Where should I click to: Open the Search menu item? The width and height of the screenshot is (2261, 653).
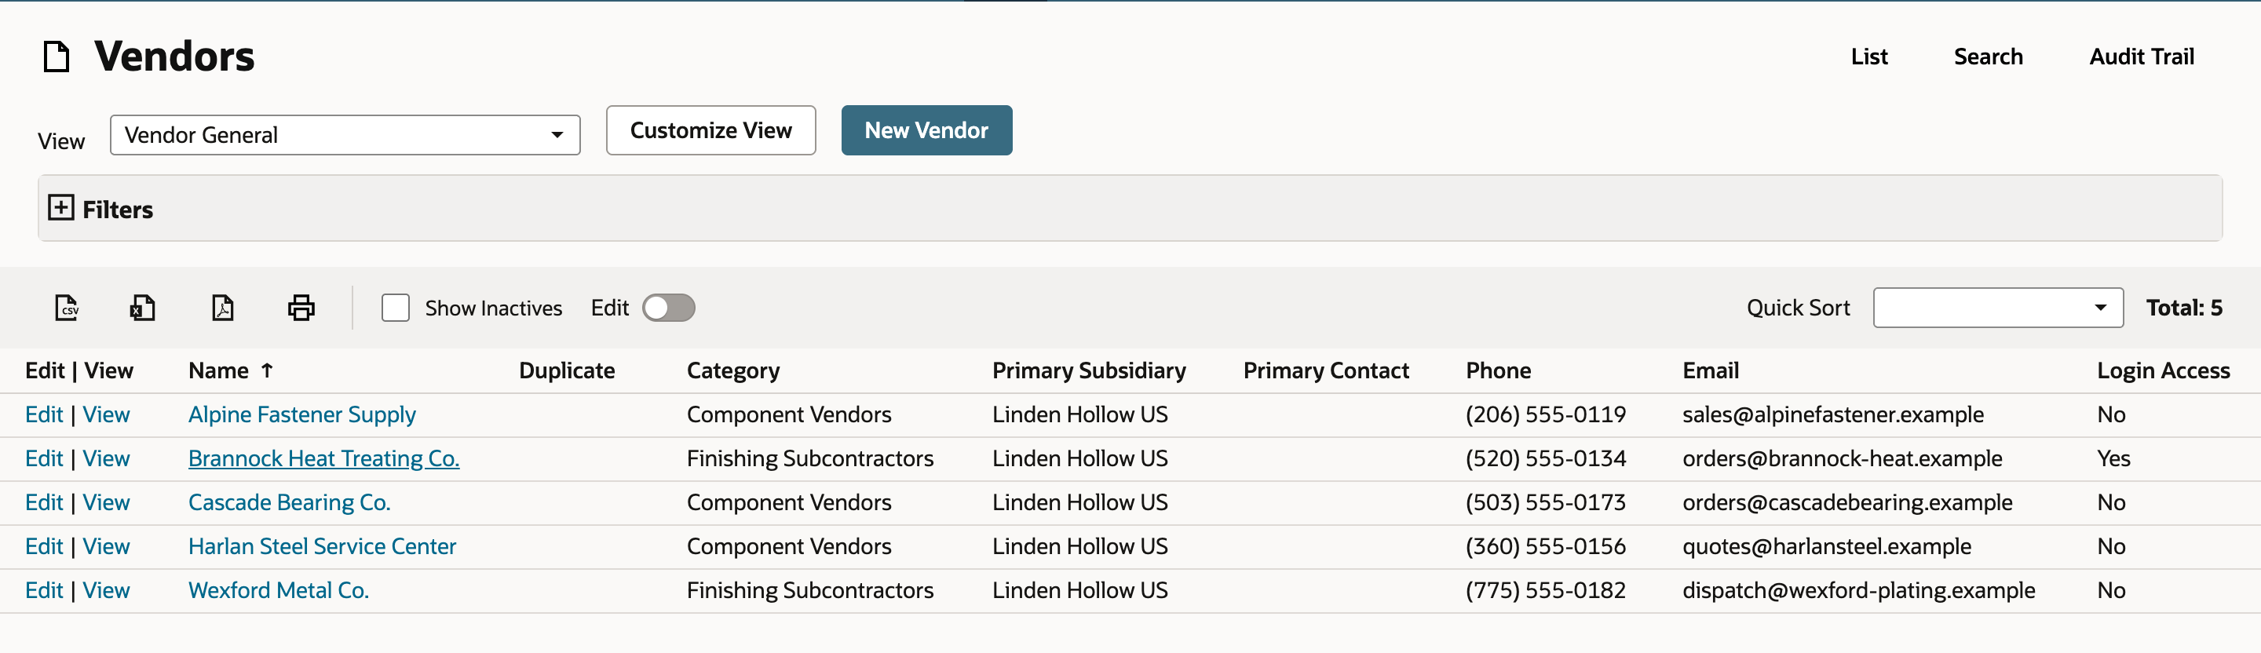point(1988,57)
